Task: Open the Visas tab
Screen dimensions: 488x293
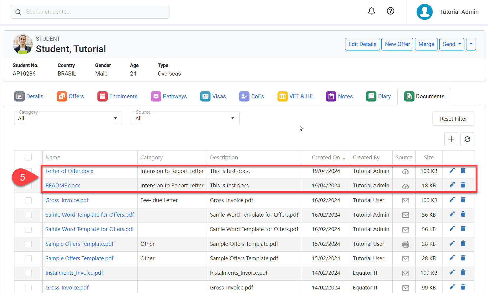Action: [x=213, y=96]
